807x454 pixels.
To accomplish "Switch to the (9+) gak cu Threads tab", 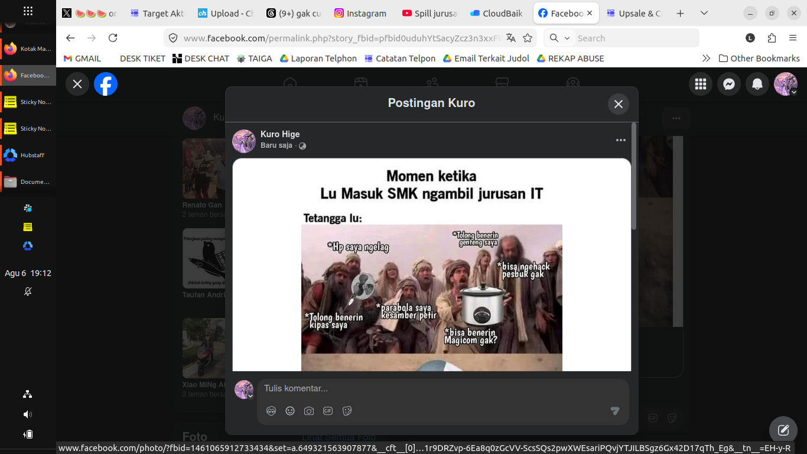I will [292, 13].
